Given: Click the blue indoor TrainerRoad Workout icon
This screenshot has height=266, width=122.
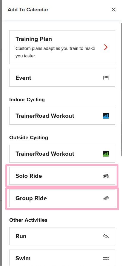Looking at the screenshot, I should click(106, 116).
